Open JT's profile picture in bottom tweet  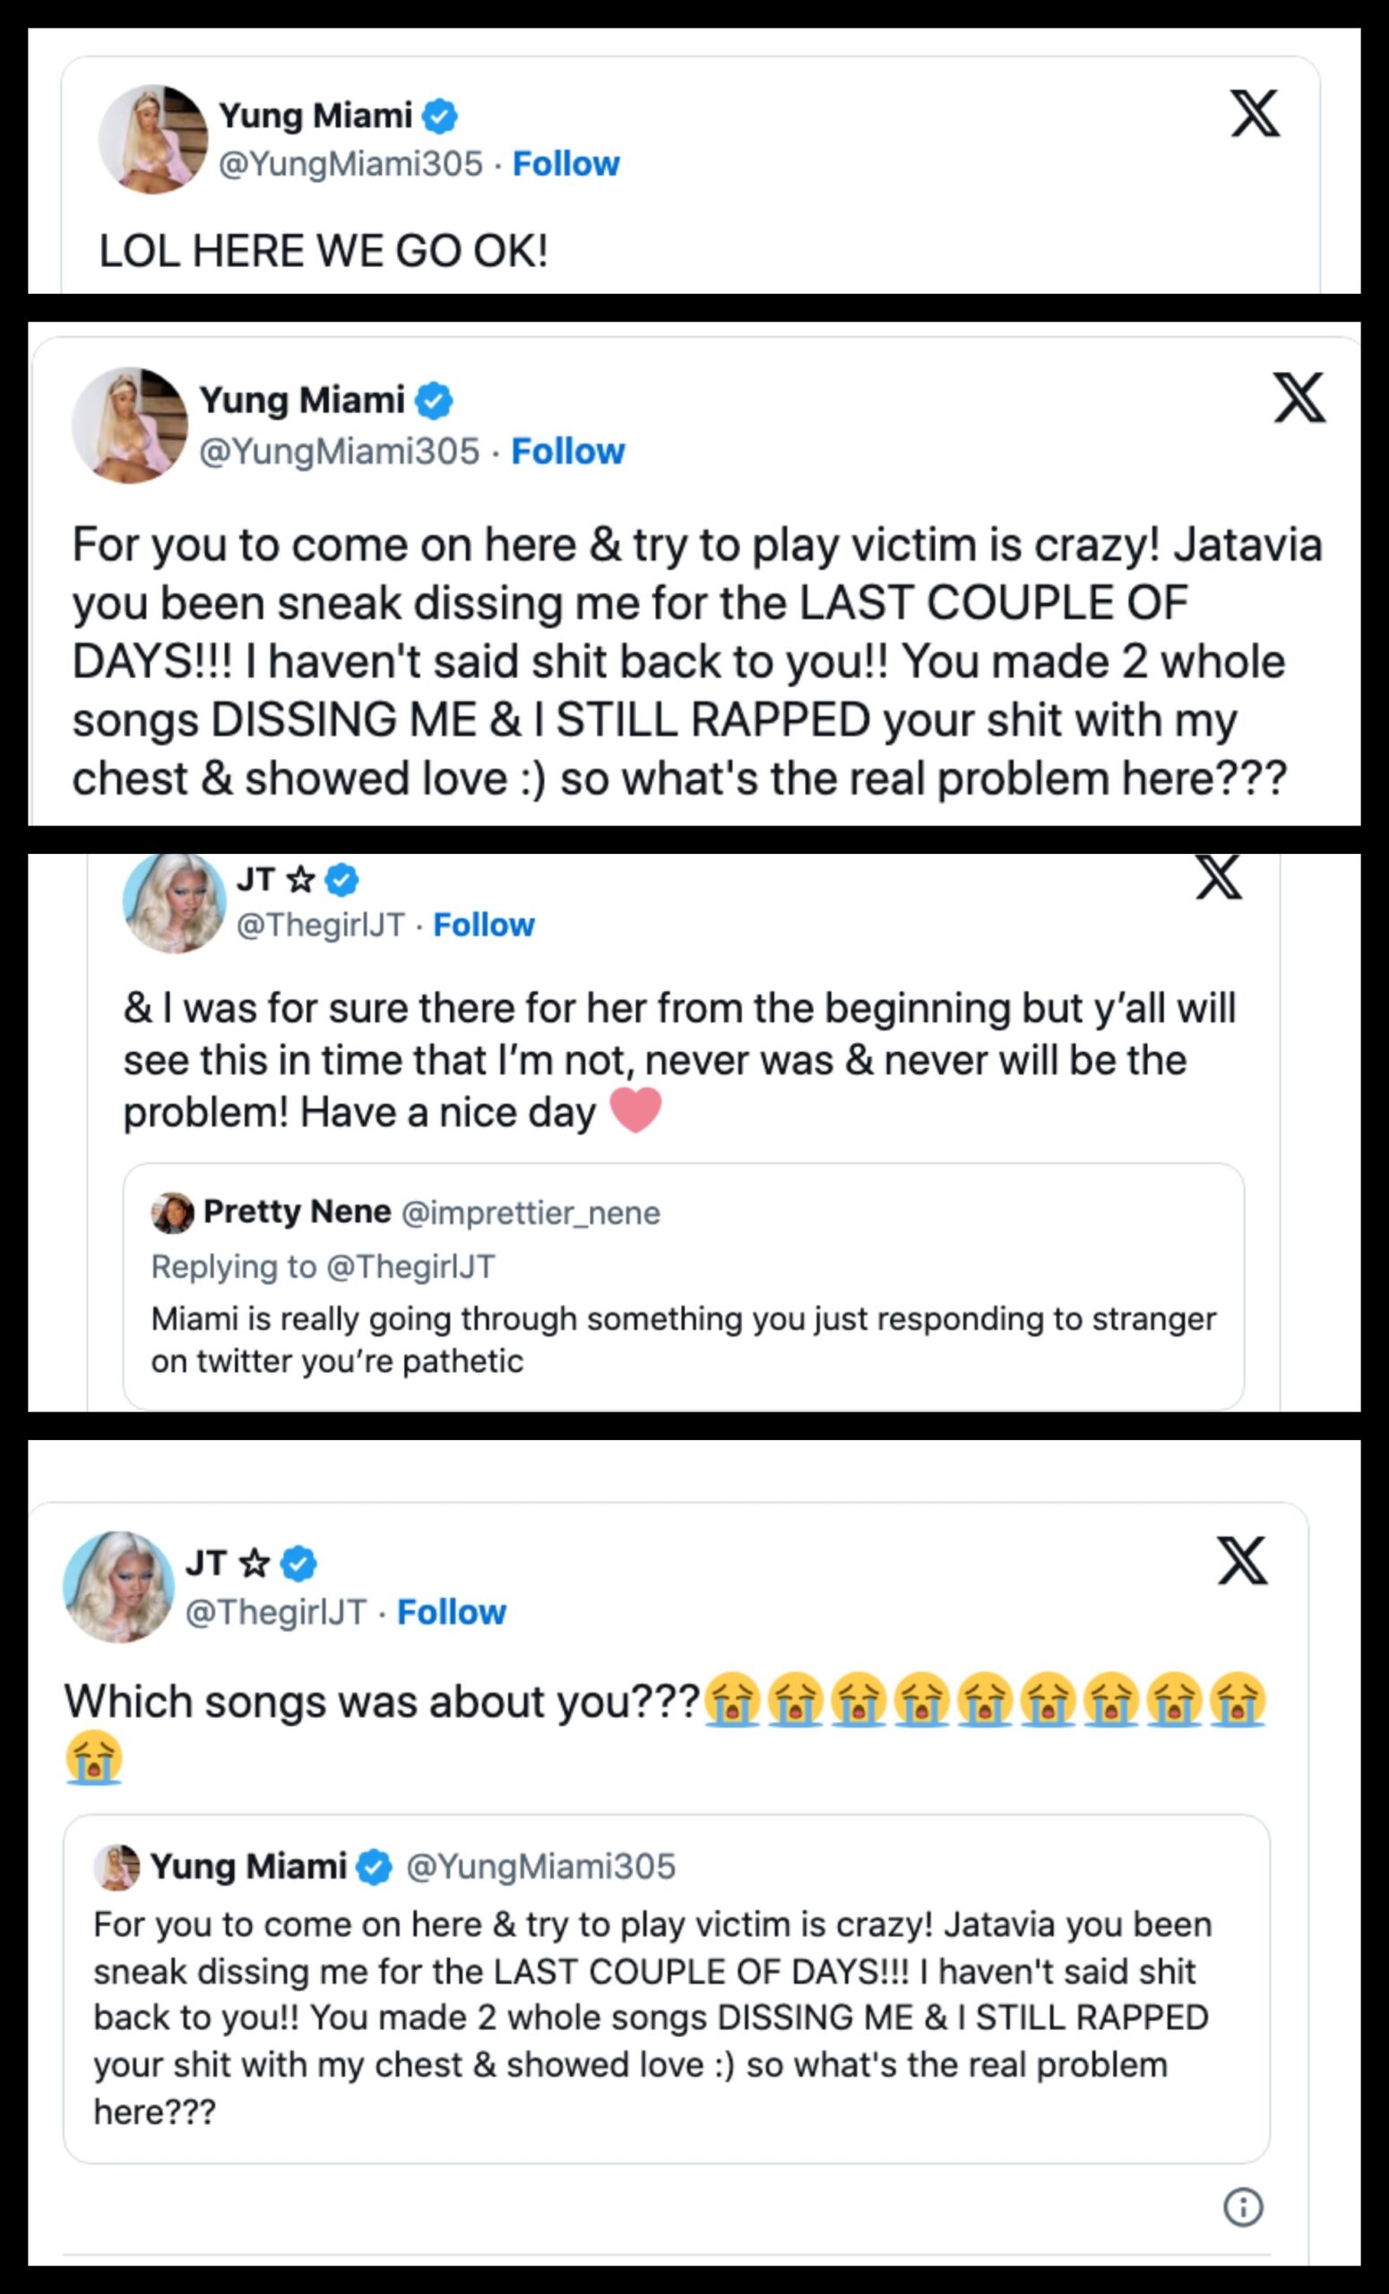(118, 1586)
